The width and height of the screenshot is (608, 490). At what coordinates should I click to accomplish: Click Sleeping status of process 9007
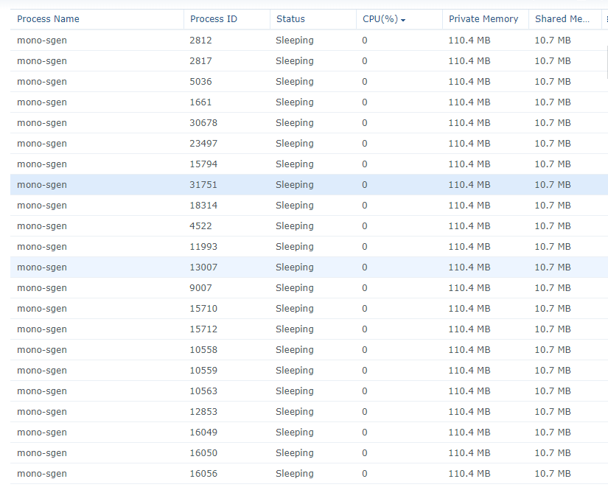click(x=294, y=288)
